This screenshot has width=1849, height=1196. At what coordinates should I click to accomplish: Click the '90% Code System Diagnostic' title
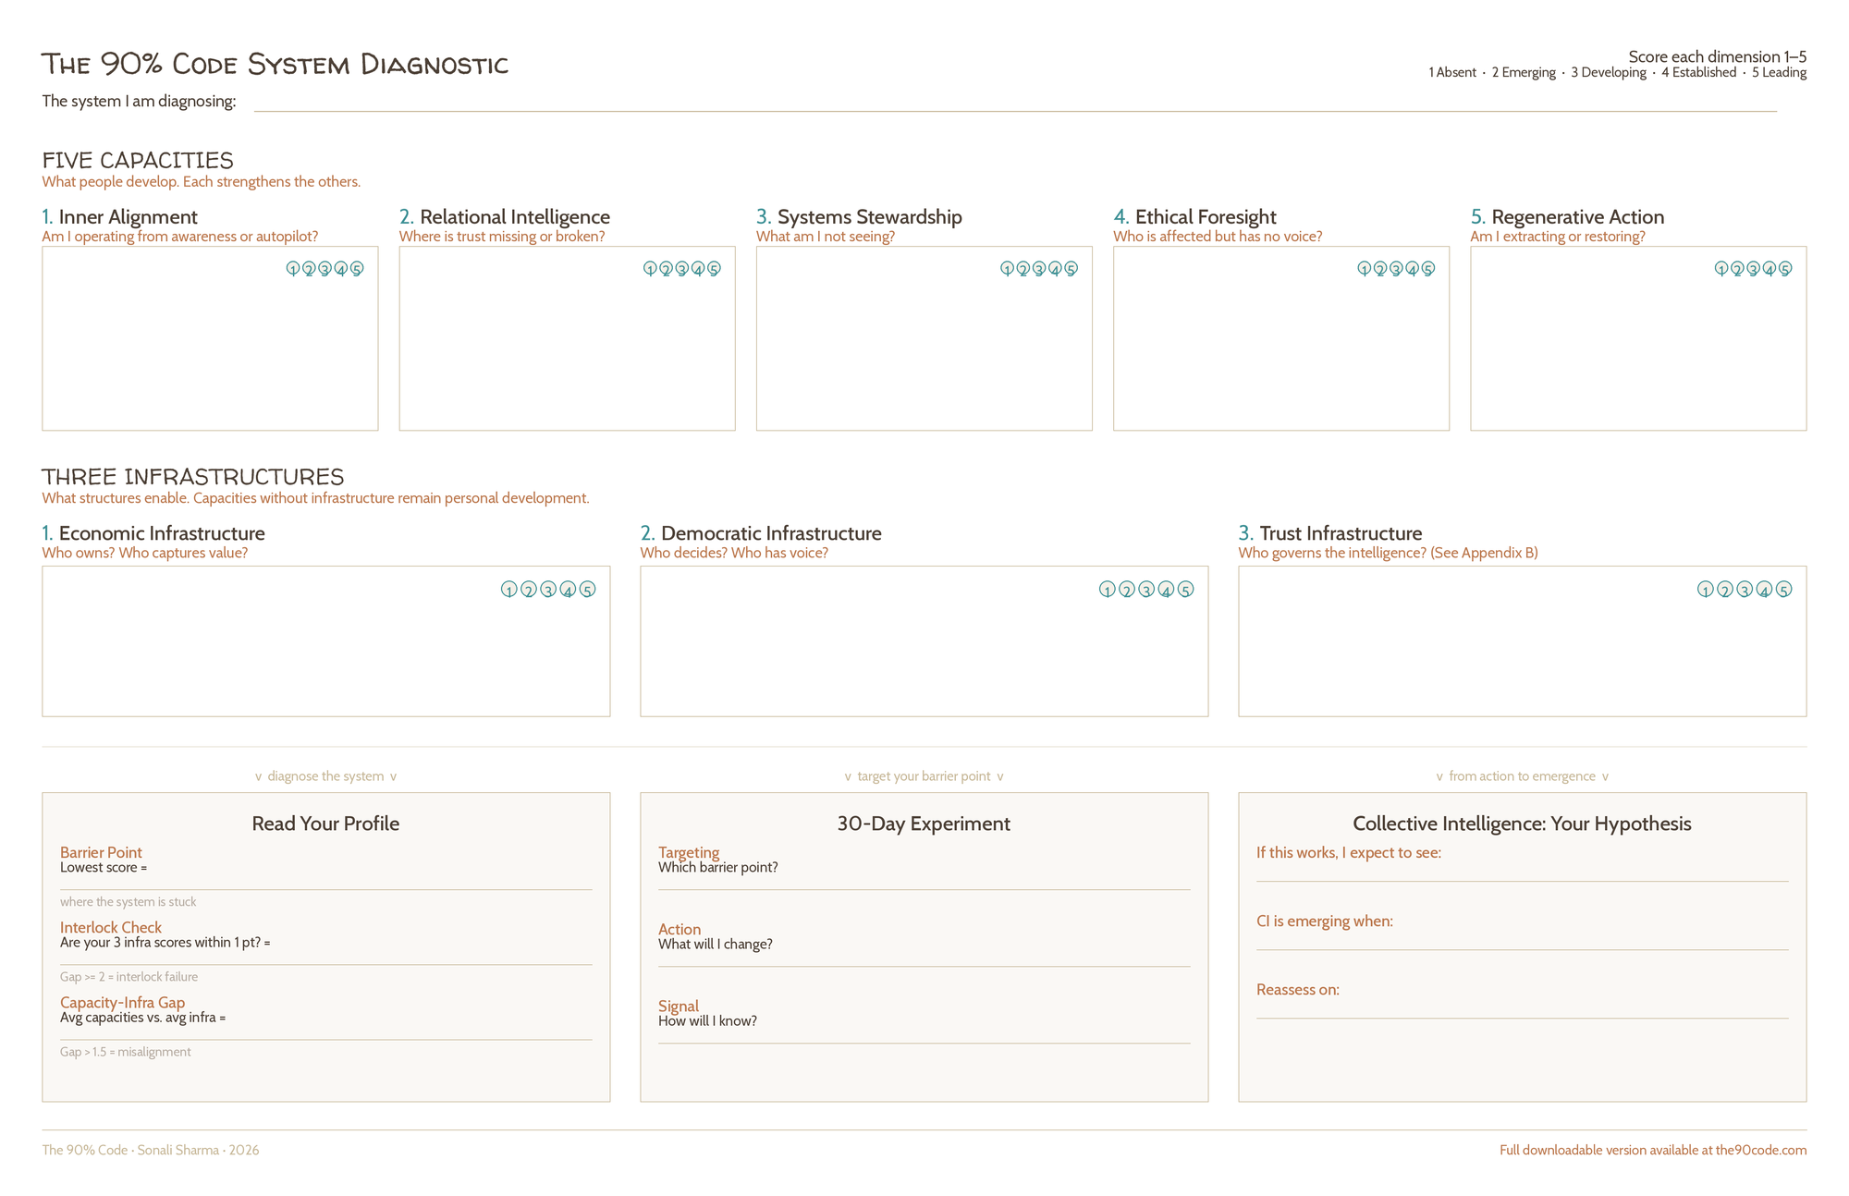[276, 65]
